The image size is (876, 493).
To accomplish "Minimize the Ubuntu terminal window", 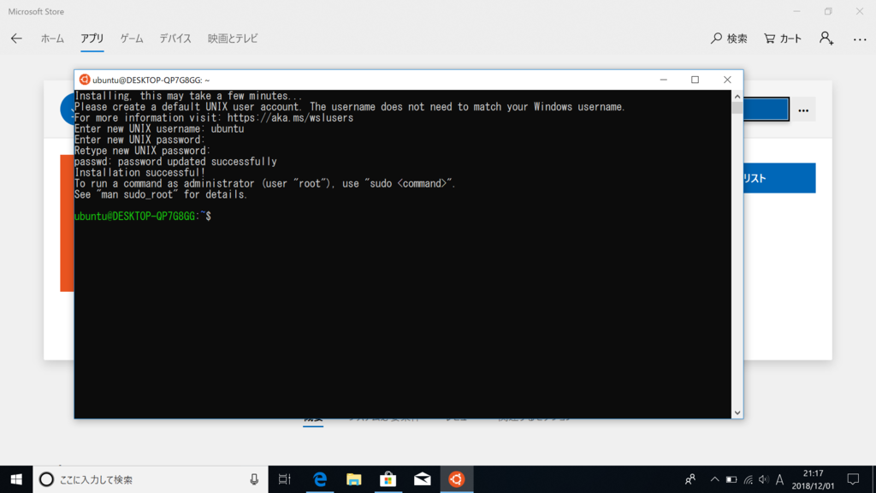I will tap(664, 80).
